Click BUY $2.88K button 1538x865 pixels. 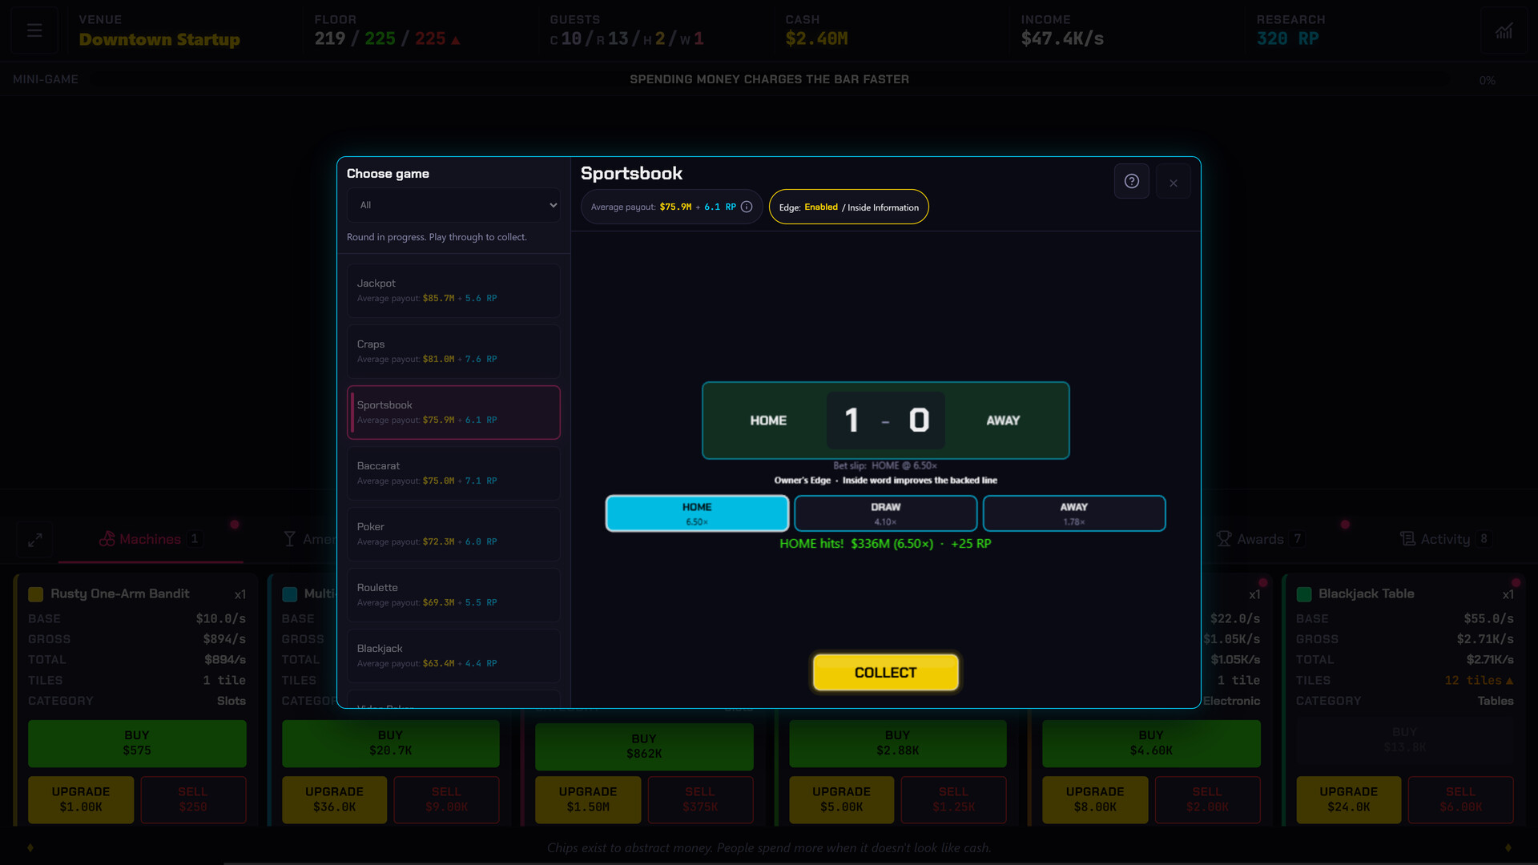(x=898, y=742)
